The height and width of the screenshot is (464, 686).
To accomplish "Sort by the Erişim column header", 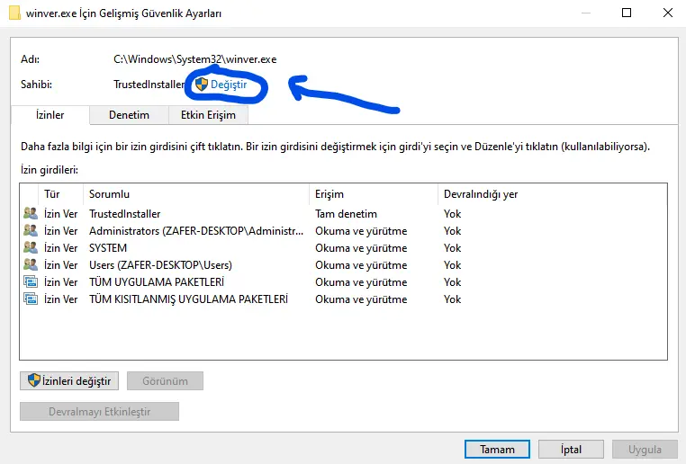I will pyautogui.click(x=374, y=194).
